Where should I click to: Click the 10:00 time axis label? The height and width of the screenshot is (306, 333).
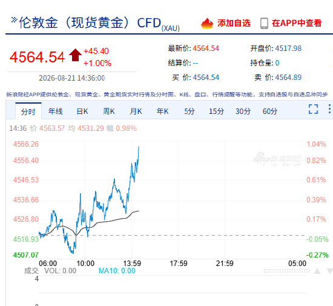tap(85, 264)
